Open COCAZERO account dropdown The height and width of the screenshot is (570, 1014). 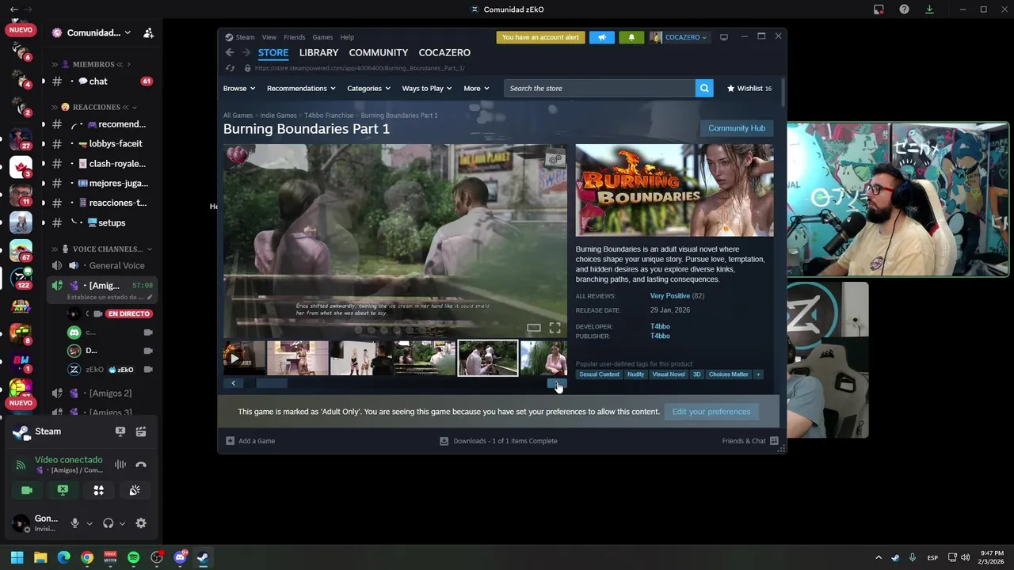pyautogui.click(x=679, y=37)
